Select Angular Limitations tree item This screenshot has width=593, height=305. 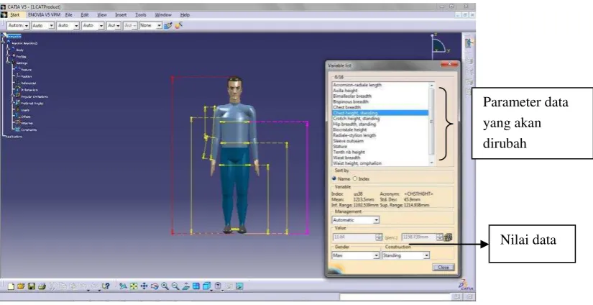click(x=34, y=96)
